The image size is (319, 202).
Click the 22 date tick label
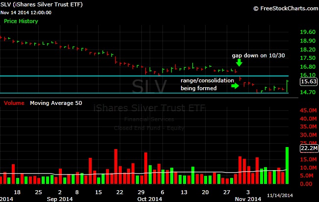tap(120, 192)
